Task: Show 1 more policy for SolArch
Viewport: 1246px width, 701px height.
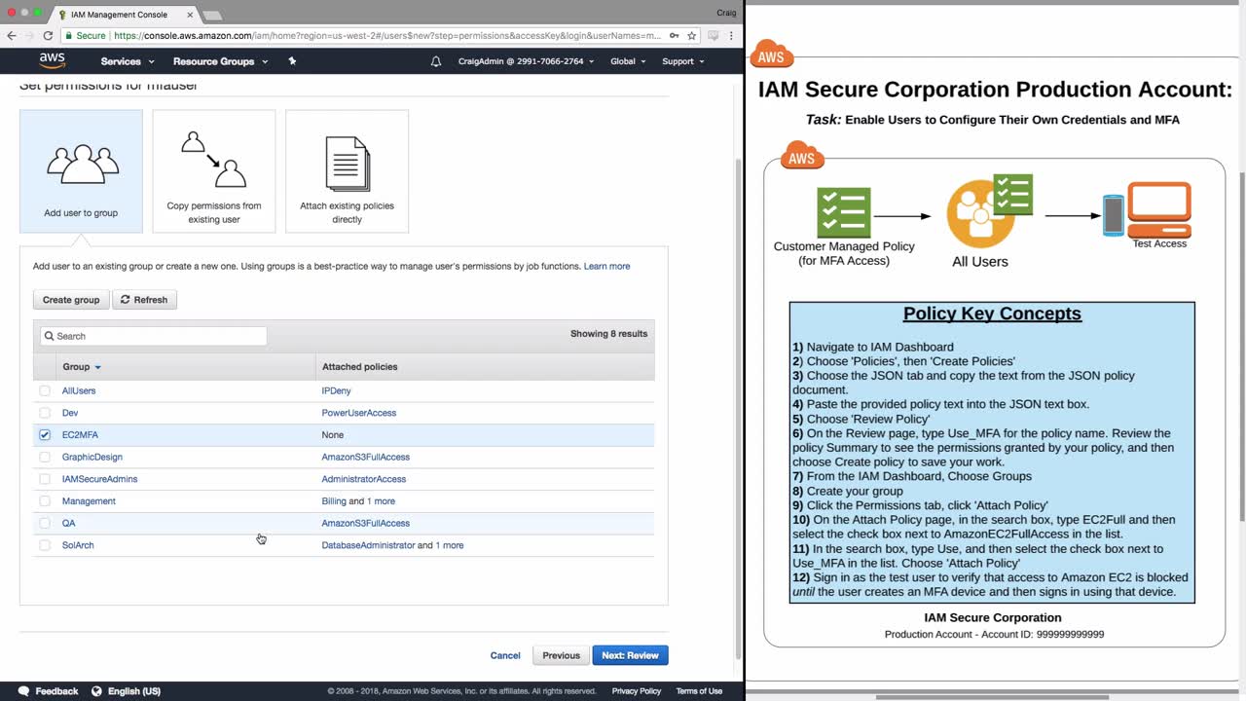Action: (450, 545)
